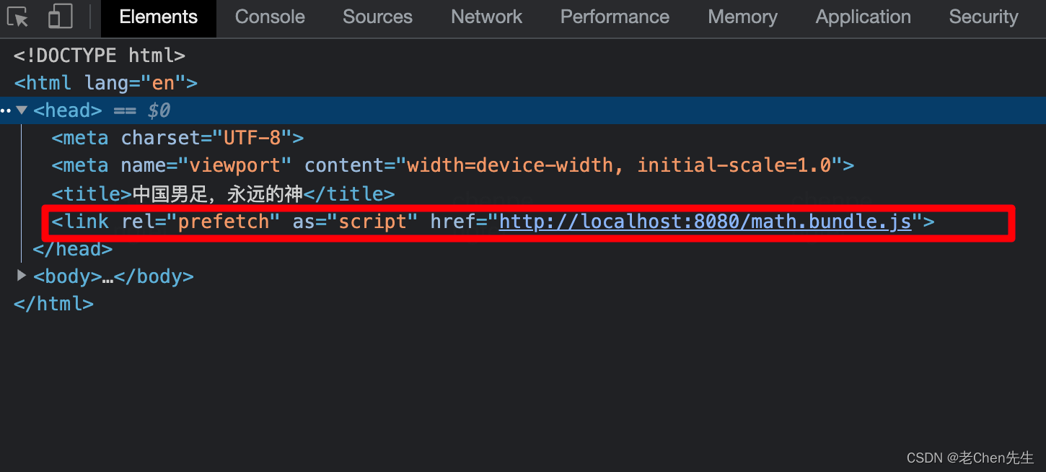Select the meta viewport node
This screenshot has width=1046, height=472.
(452, 165)
